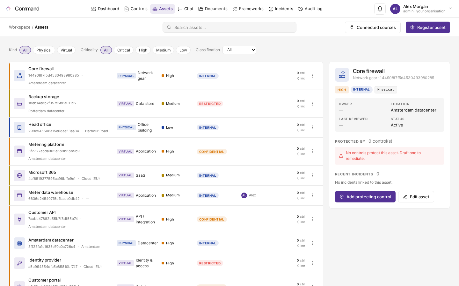Click the Command logo icon

click(8, 9)
